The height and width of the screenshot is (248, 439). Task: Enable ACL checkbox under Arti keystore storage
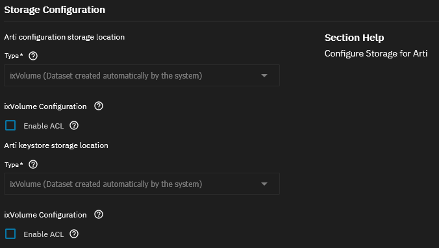10,234
